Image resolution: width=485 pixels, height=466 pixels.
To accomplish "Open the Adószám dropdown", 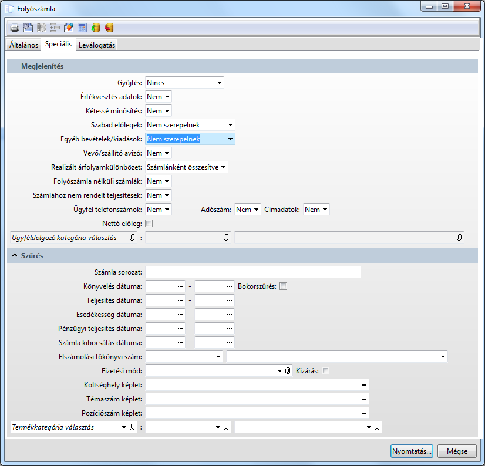I will (247, 210).
